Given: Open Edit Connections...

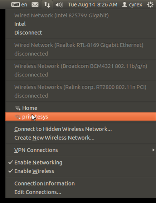Looking at the screenshot, I should 38,192.
